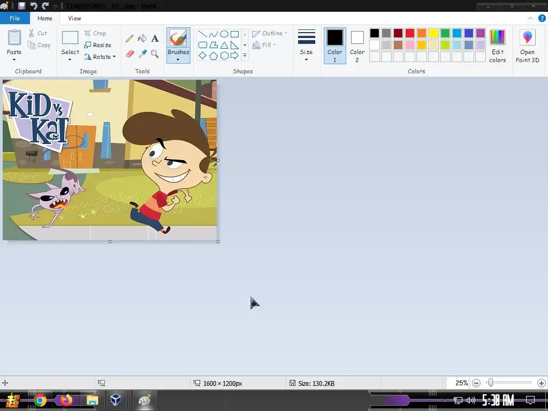Click the Undo arrow in title bar
The width and height of the screenshot is (548, 411).
pyautogui.click(x=34, y=5)
